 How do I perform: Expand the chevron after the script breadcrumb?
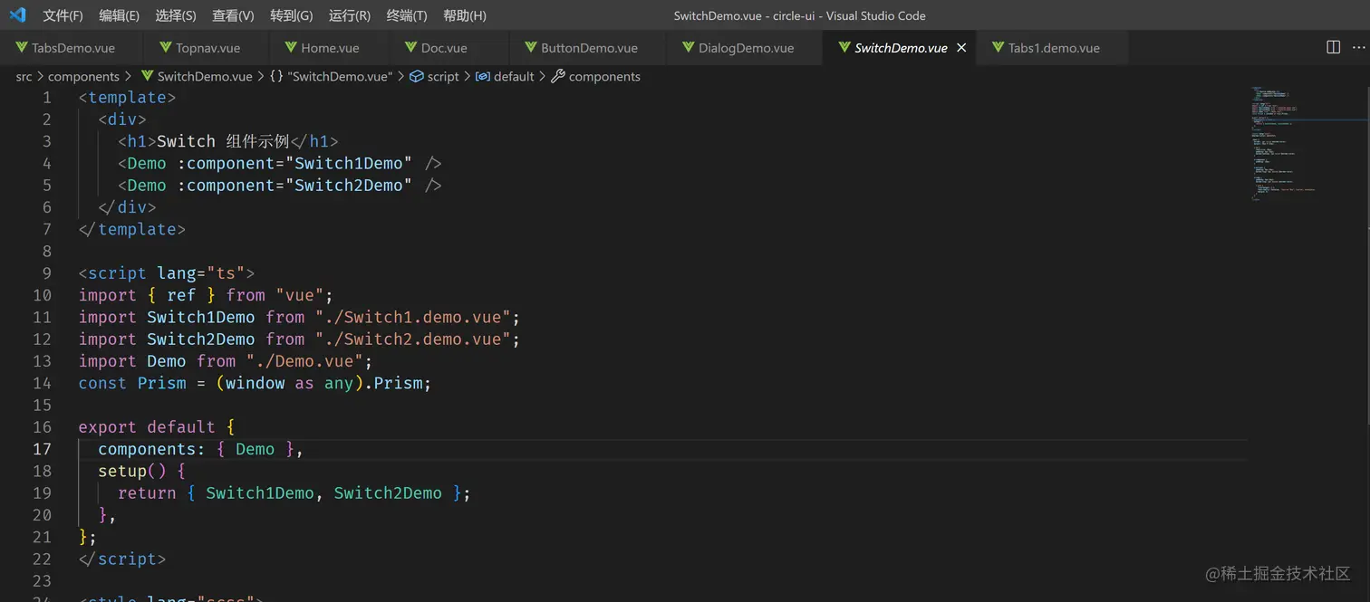coord(468,77)
